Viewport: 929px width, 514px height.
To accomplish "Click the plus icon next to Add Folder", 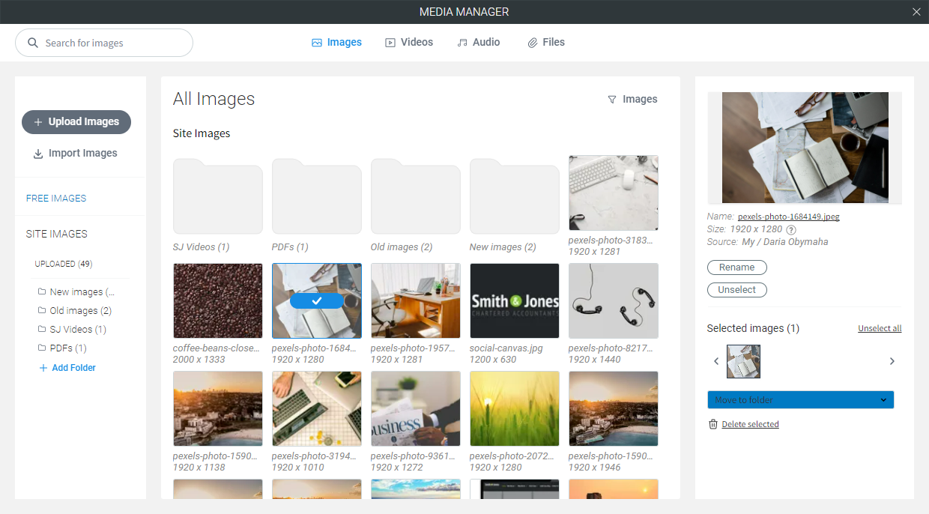I will 43,368.
